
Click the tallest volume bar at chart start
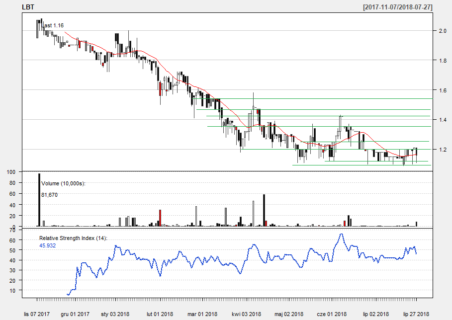coord(39,200)
